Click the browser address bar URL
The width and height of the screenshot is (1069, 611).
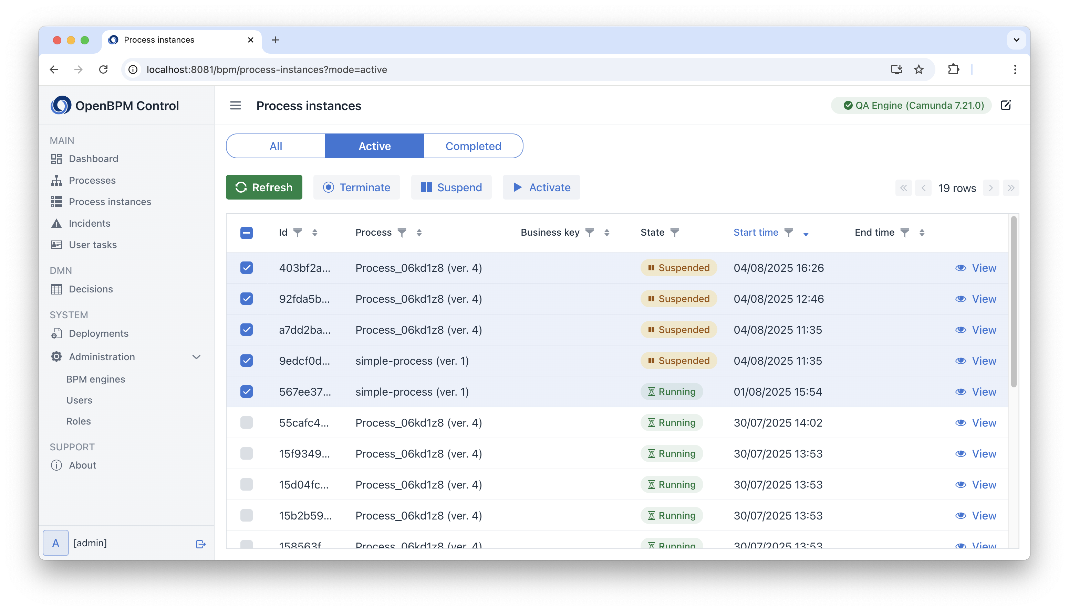click(267, 69)
